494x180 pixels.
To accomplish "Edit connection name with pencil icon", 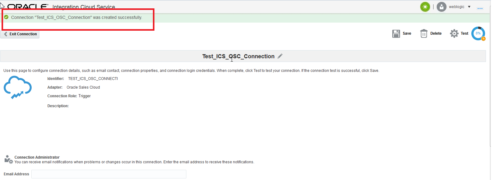I will pyautogui.click(x=280, y=56).
